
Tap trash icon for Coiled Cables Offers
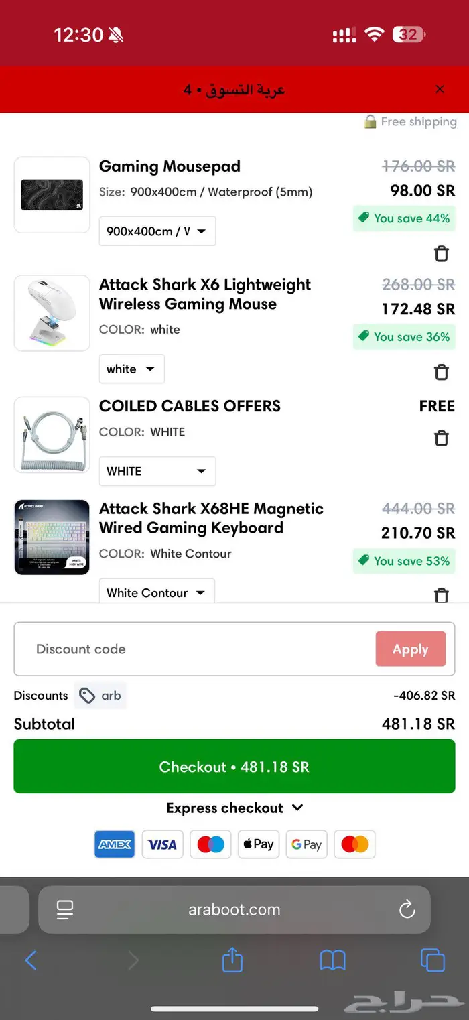coord(441,438)
